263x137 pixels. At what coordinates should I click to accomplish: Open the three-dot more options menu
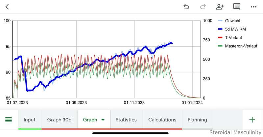coord(253,7)
